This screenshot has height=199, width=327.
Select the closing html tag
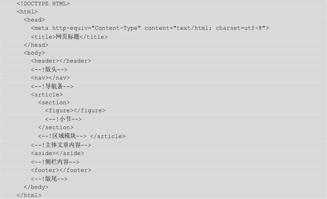[29, 195]
